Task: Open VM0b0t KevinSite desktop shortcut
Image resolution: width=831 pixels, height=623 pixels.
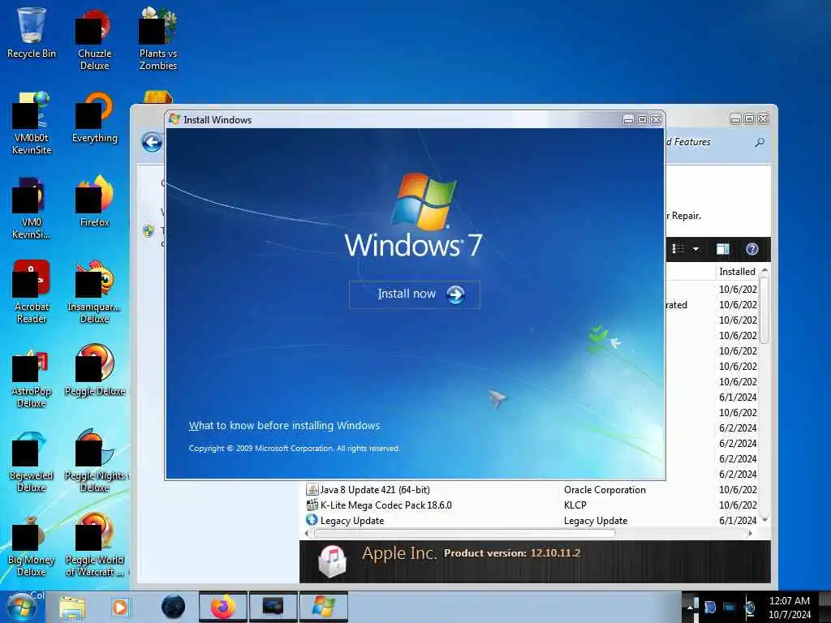Action: pyautogui.click(x=32, y=123)
